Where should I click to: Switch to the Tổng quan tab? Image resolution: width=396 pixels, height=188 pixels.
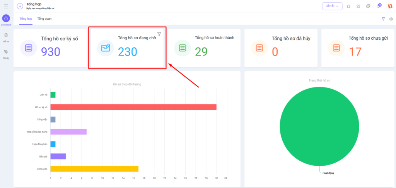coord(44,18)
